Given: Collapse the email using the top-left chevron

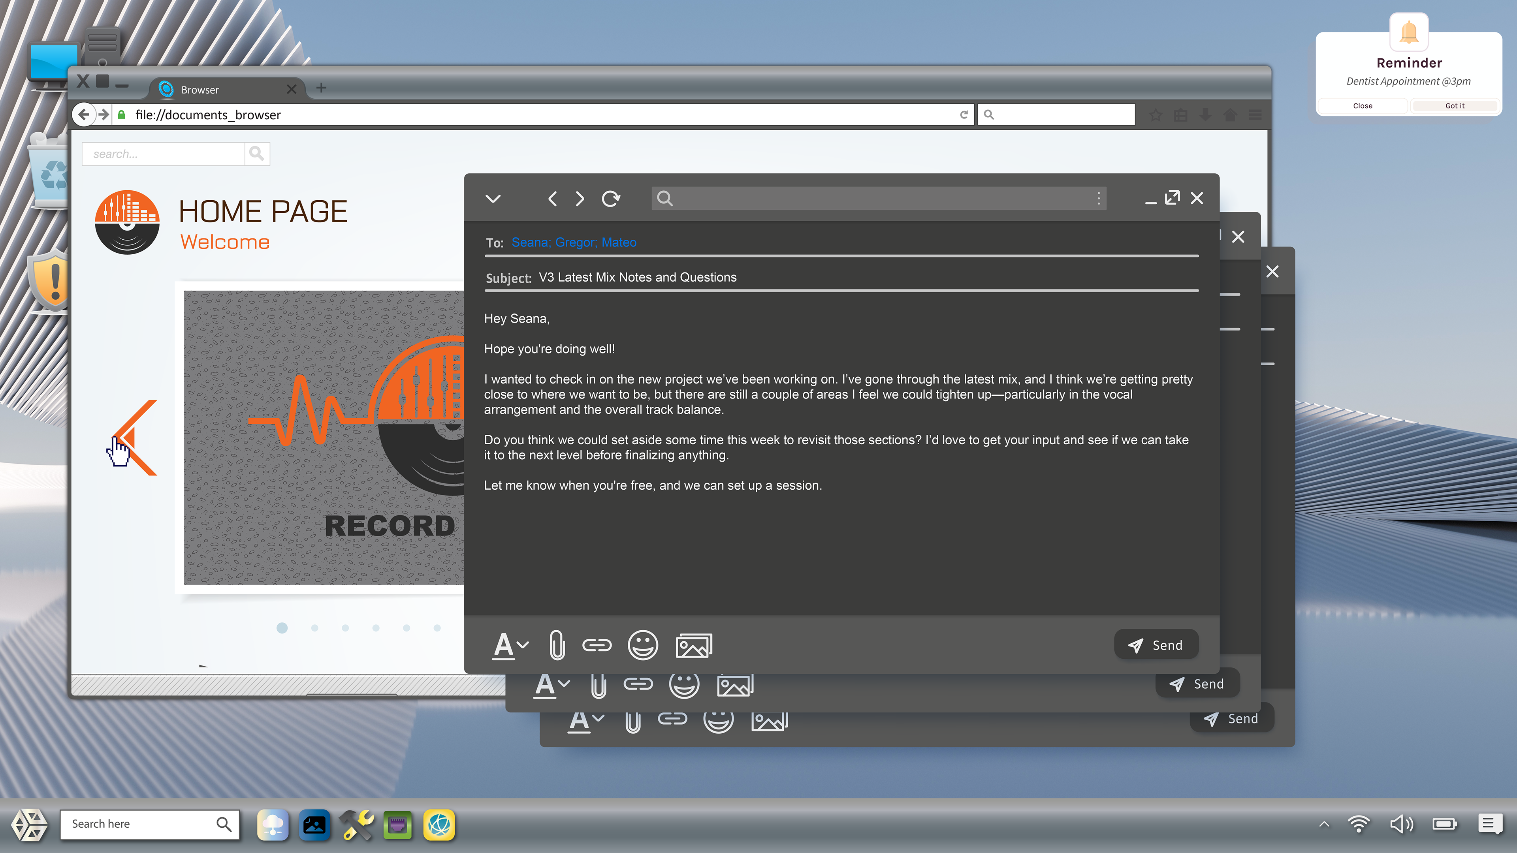Looking at the screenshot, I should 493,198.
